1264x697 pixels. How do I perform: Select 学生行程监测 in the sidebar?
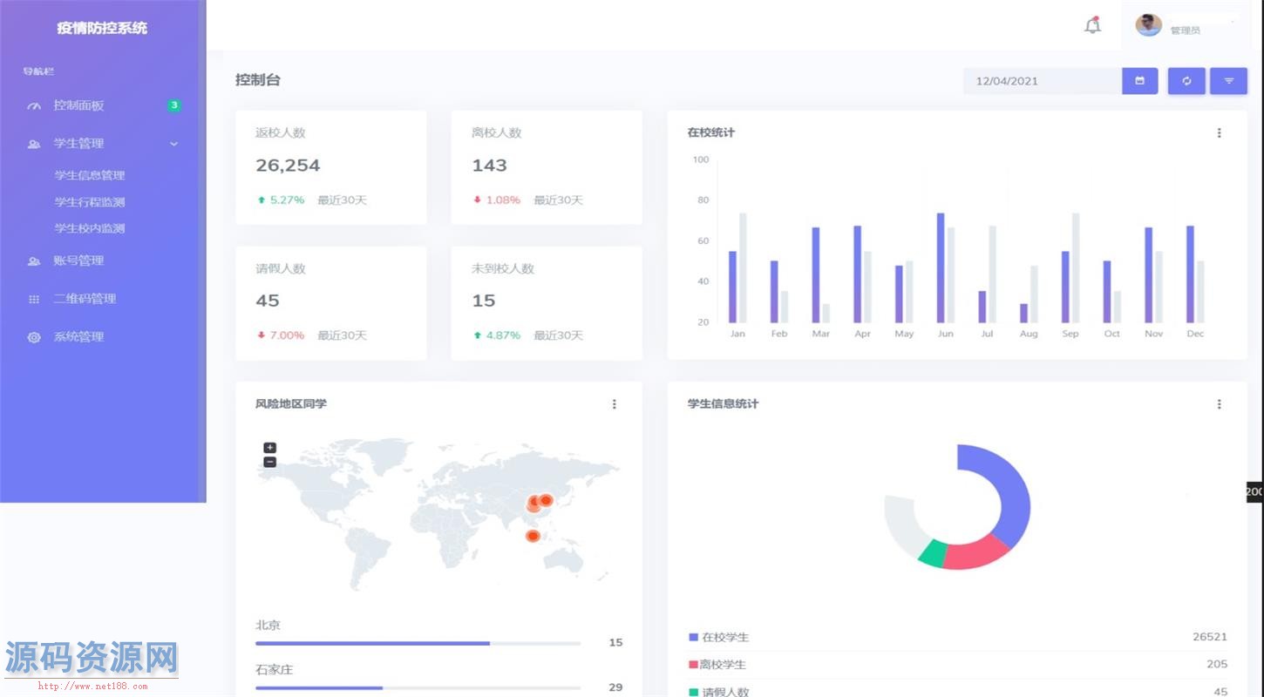pos(90,201)
